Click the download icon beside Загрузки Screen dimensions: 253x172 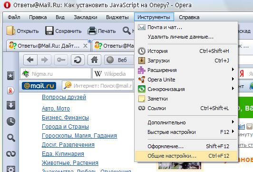point(142,61)
